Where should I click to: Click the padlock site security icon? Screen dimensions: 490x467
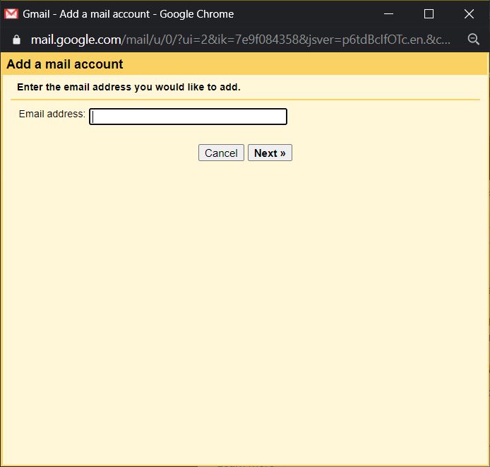[17, 40]
